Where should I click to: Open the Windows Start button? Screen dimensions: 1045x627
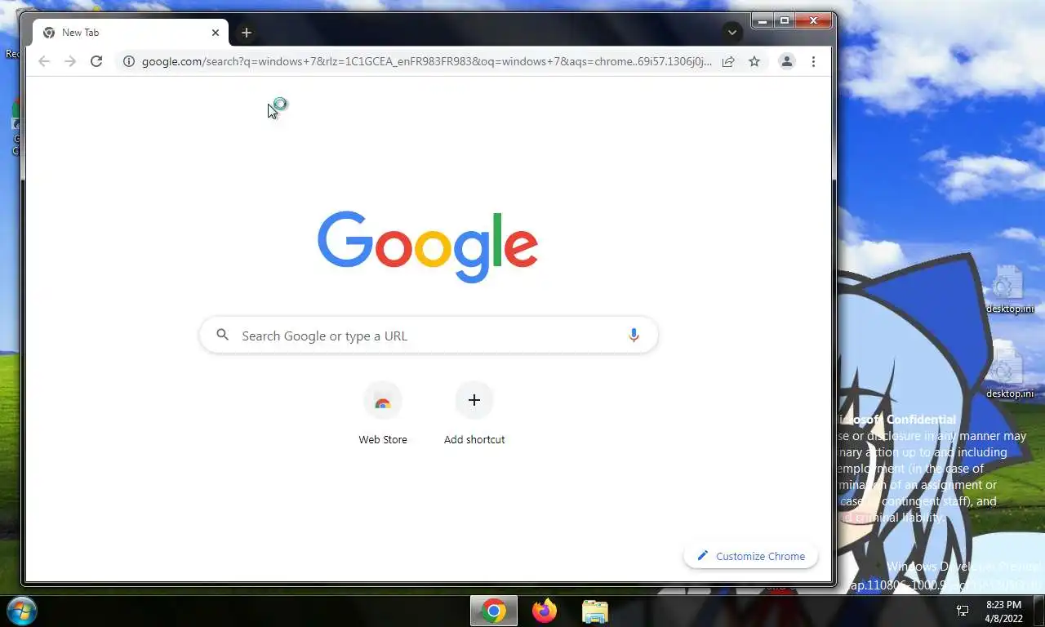tap(20, 611)
